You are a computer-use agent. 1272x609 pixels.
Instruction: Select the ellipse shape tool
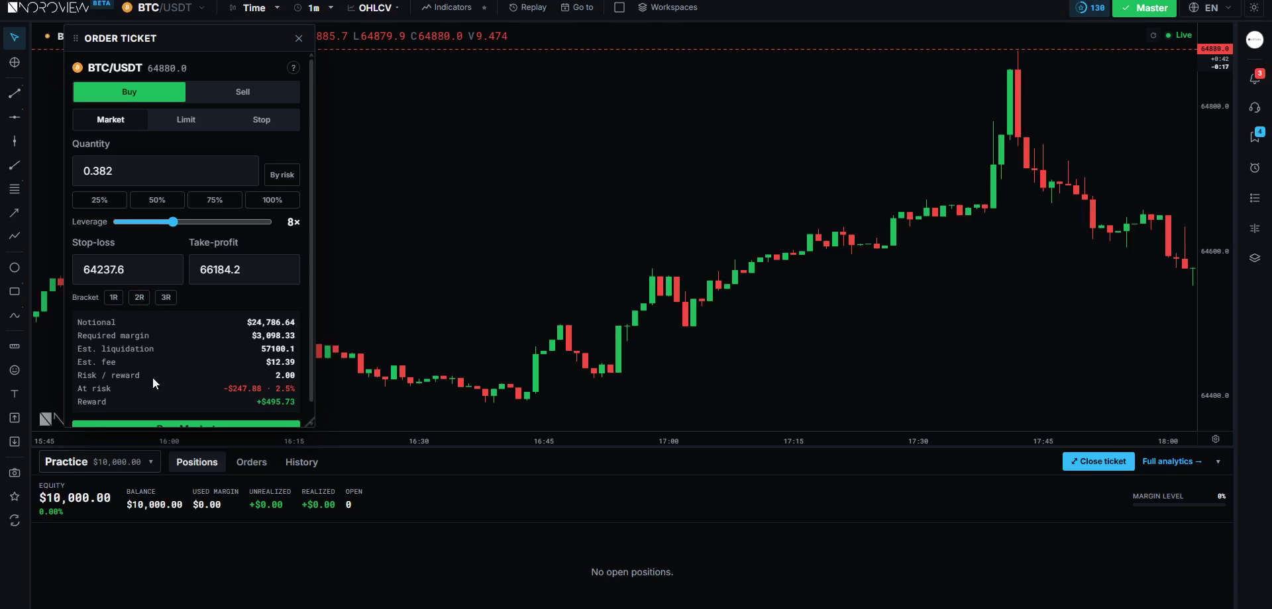[x=15, y=267]
